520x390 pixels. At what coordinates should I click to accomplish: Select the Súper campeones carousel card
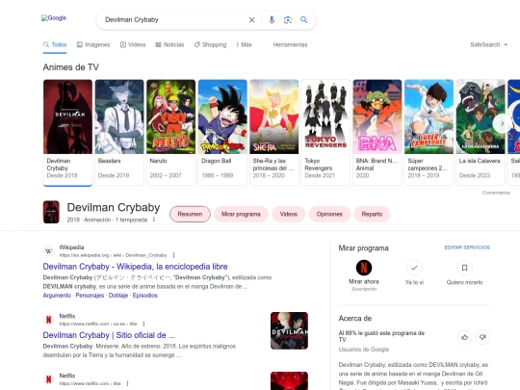(429, 132)
